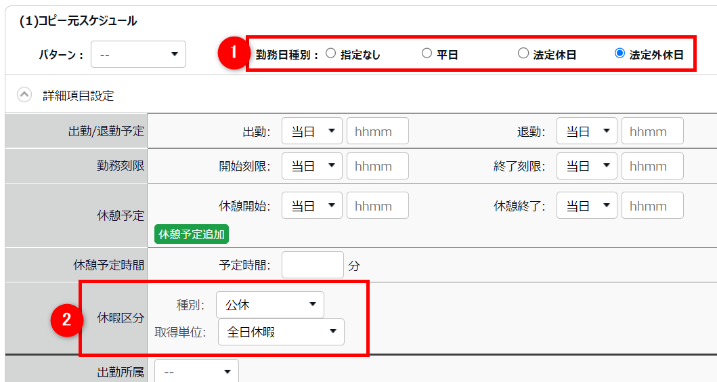Click the 予定時間 minutes input box
Screen dimensions: 717x382
(312, 265)
